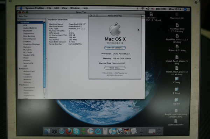Select the Growl-1.2.1.dmg file
The height and width of the screenshot is (139, 210).
tap(177, 48)
